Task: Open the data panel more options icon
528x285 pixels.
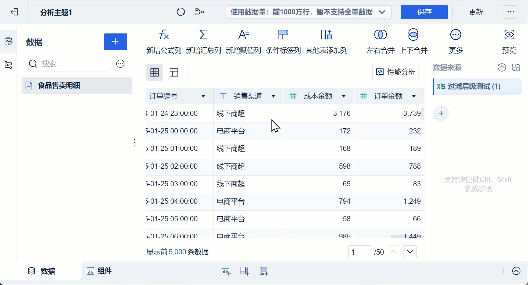Action: coord(120,64)
